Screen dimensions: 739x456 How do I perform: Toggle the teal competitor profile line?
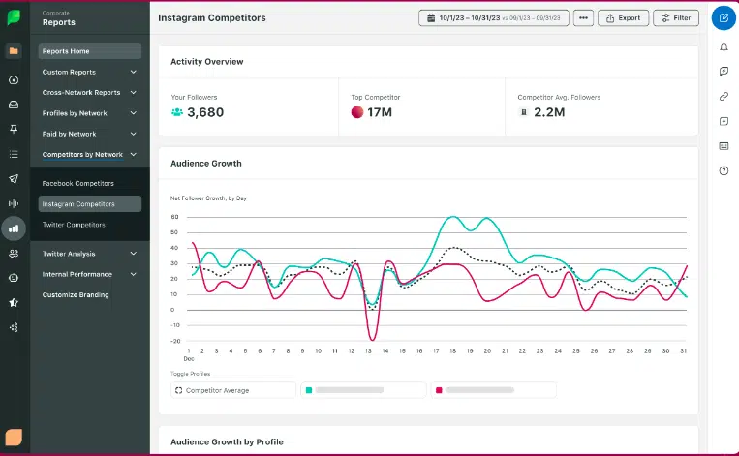pos(363,390)
